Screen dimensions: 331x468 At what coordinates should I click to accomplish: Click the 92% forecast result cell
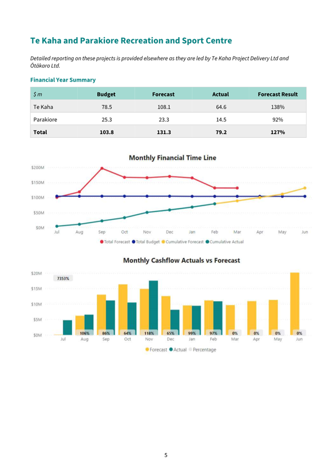coord(278,120)
